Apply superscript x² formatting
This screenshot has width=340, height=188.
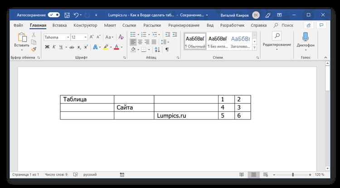click(x=86, y=47)
